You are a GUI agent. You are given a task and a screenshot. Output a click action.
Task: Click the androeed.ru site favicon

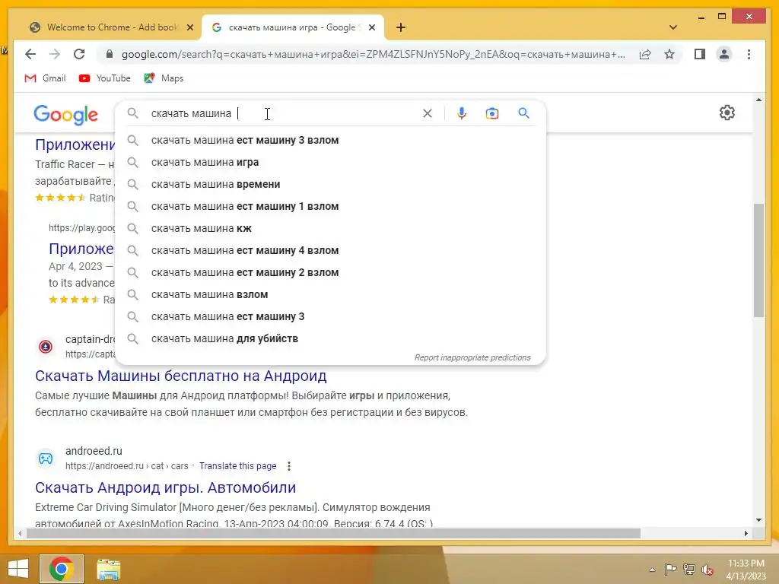coord(46,458)
